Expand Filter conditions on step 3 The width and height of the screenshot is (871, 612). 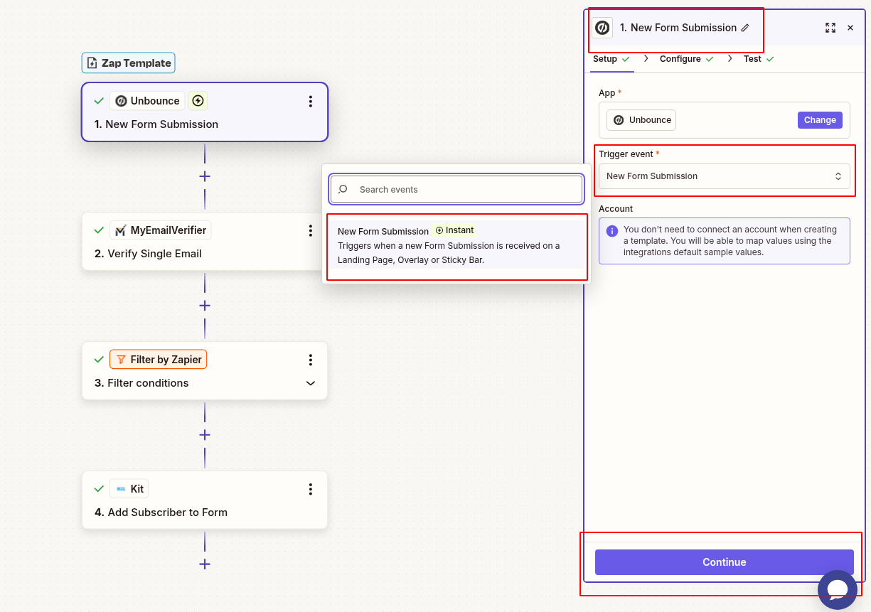[311, 383]
